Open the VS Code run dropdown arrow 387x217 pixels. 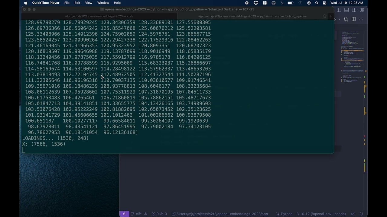(x=339, y=19)
